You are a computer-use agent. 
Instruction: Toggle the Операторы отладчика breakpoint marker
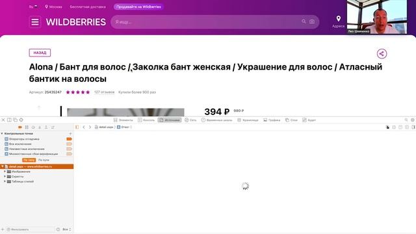(x=70, y=138)
